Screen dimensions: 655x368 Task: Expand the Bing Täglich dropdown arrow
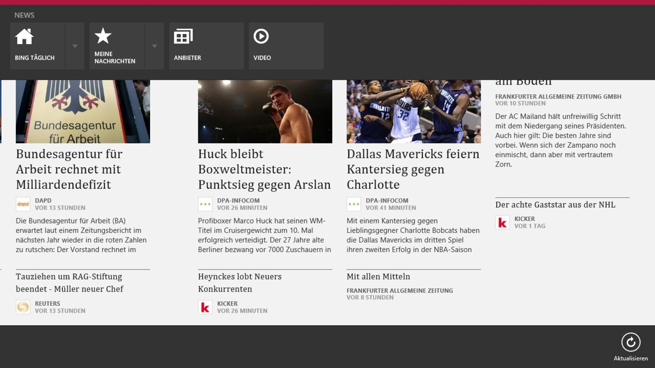tap(75, 46)
